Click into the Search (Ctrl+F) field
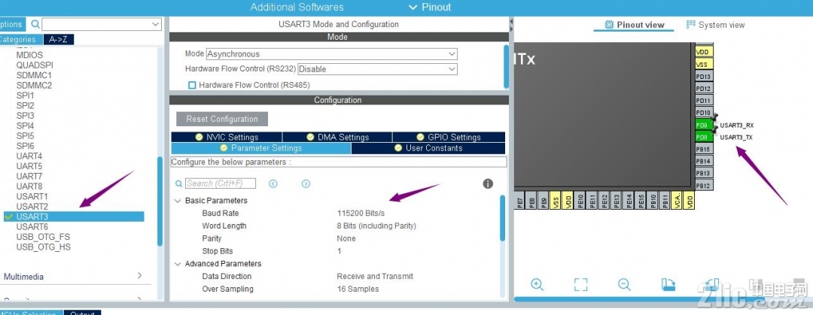The height and width of the screenshot is (315, 813). tap(221, 183)
